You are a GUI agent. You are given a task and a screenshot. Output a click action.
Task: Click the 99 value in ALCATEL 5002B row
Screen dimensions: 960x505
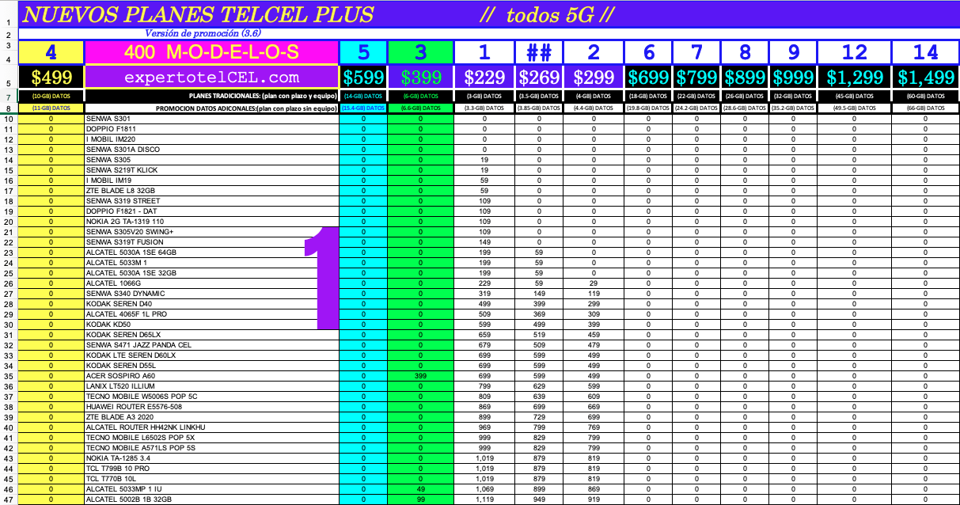point(420,499)
